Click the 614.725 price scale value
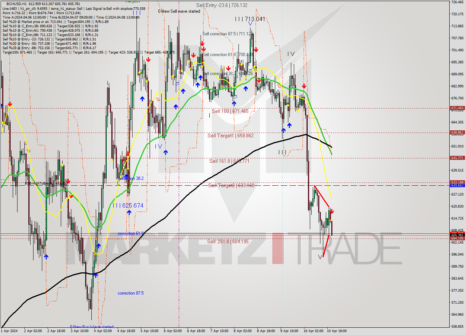Viewport: 466px width, 335px height. click(x=457, y=218)
